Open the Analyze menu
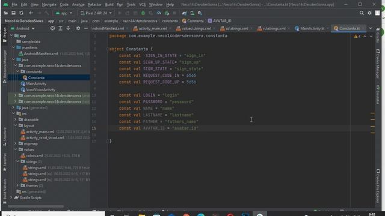 pyautogui.click(x=78, y=4)
